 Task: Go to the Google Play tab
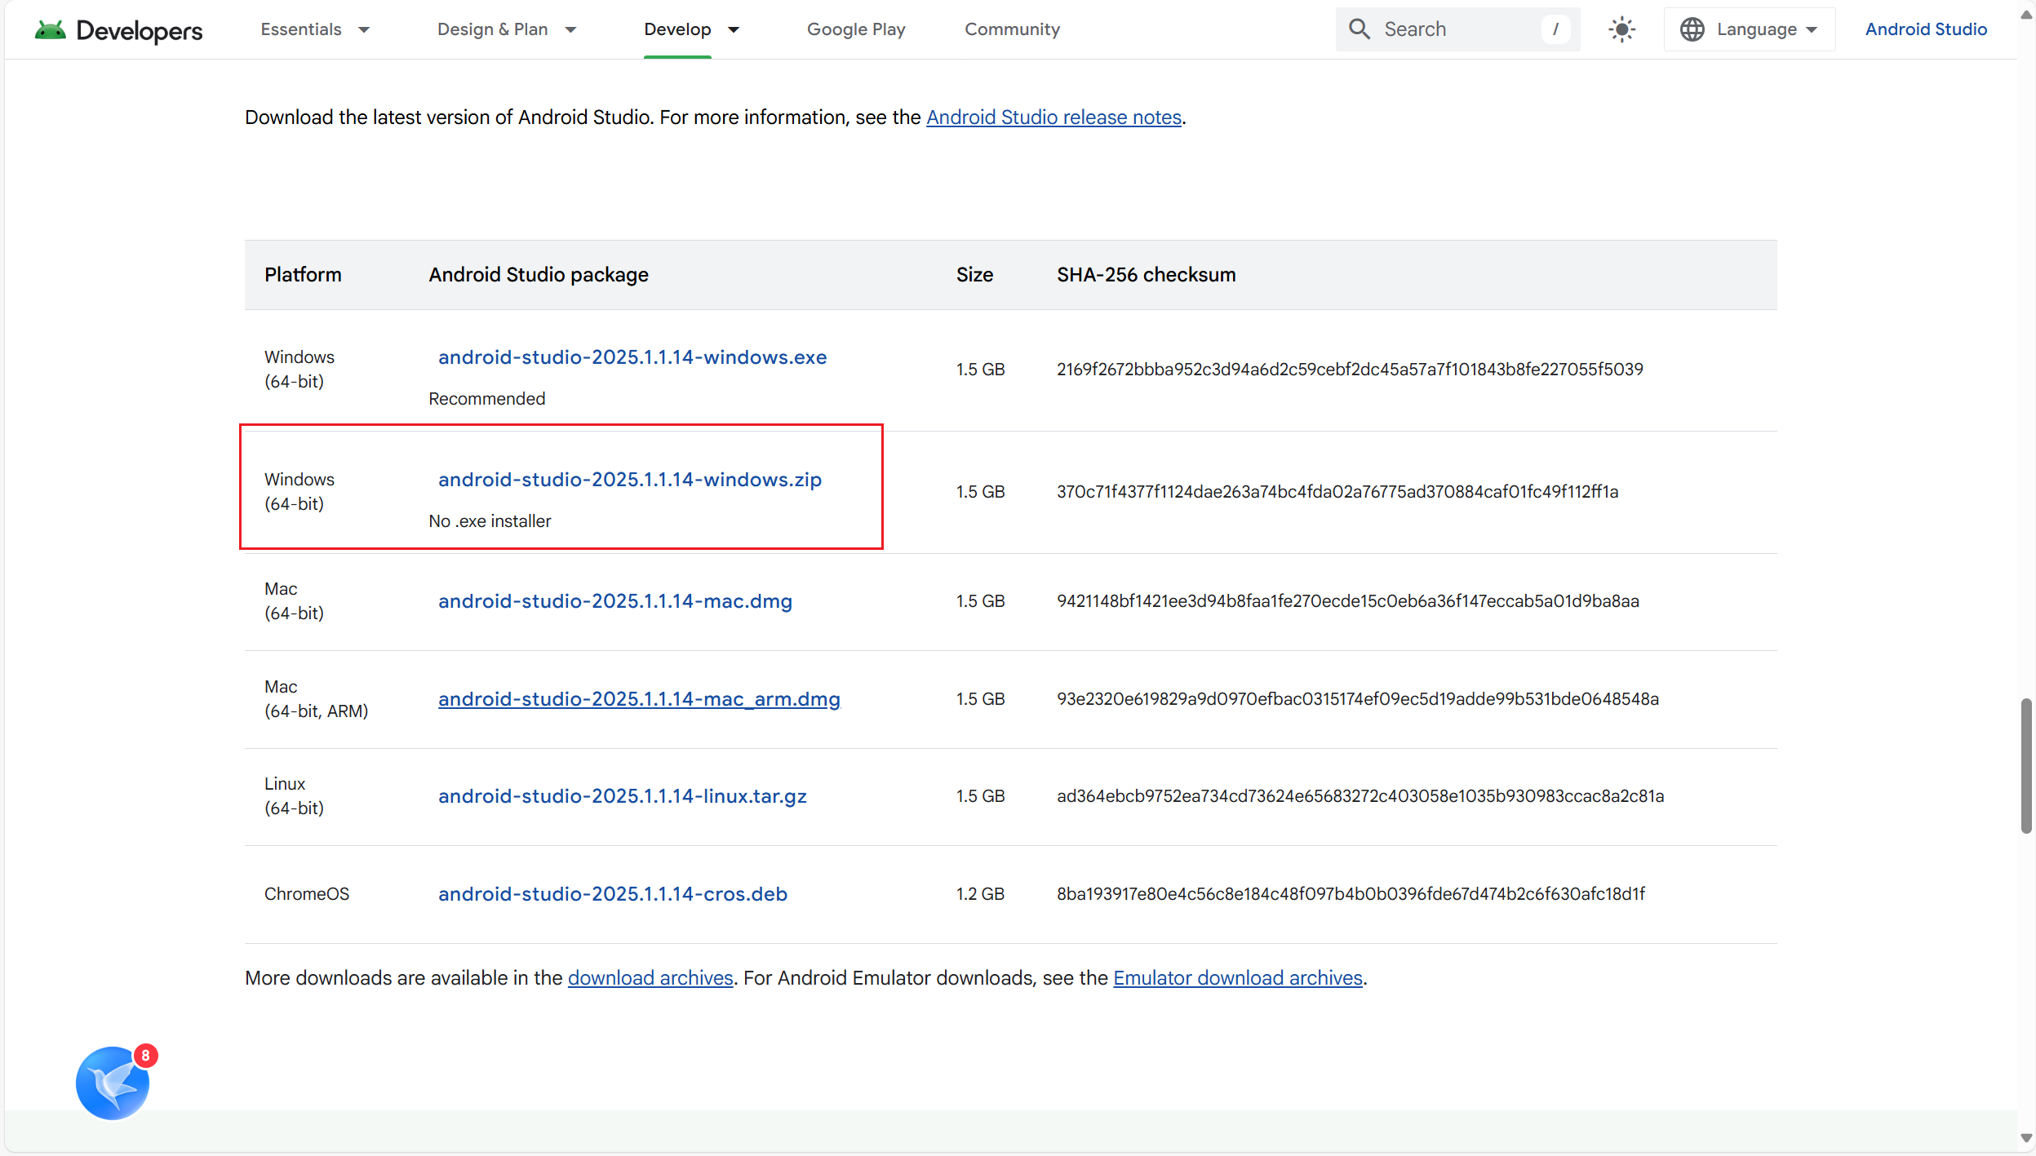(x=856, y=29)
